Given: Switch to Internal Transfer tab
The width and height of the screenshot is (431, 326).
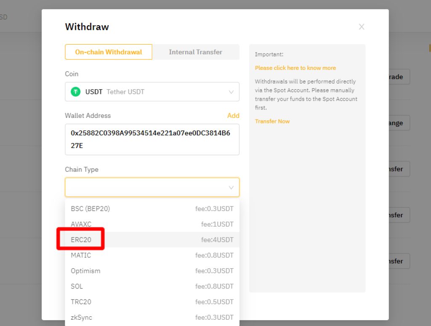Looking at the screenshot, I should point(195,52).
